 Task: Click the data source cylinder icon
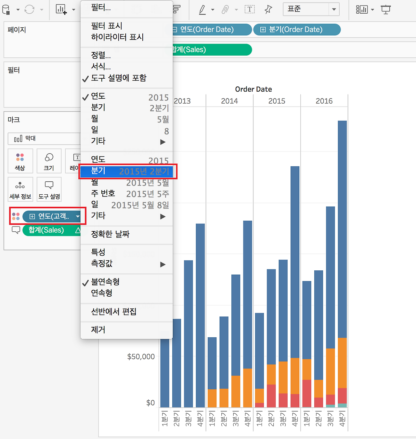pyautogui.click(x=6, y=9)
